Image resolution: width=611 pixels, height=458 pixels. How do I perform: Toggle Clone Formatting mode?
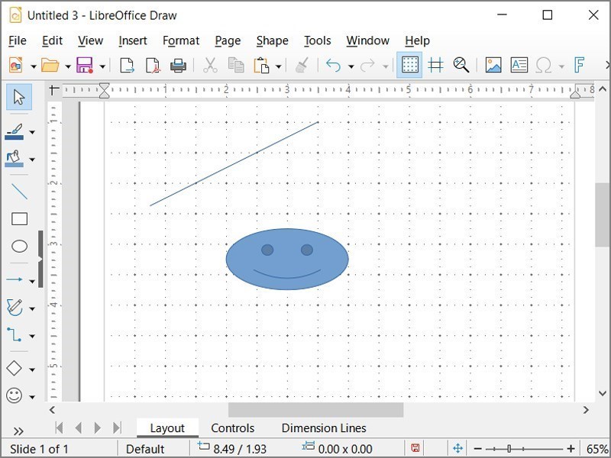pos(302,65)
